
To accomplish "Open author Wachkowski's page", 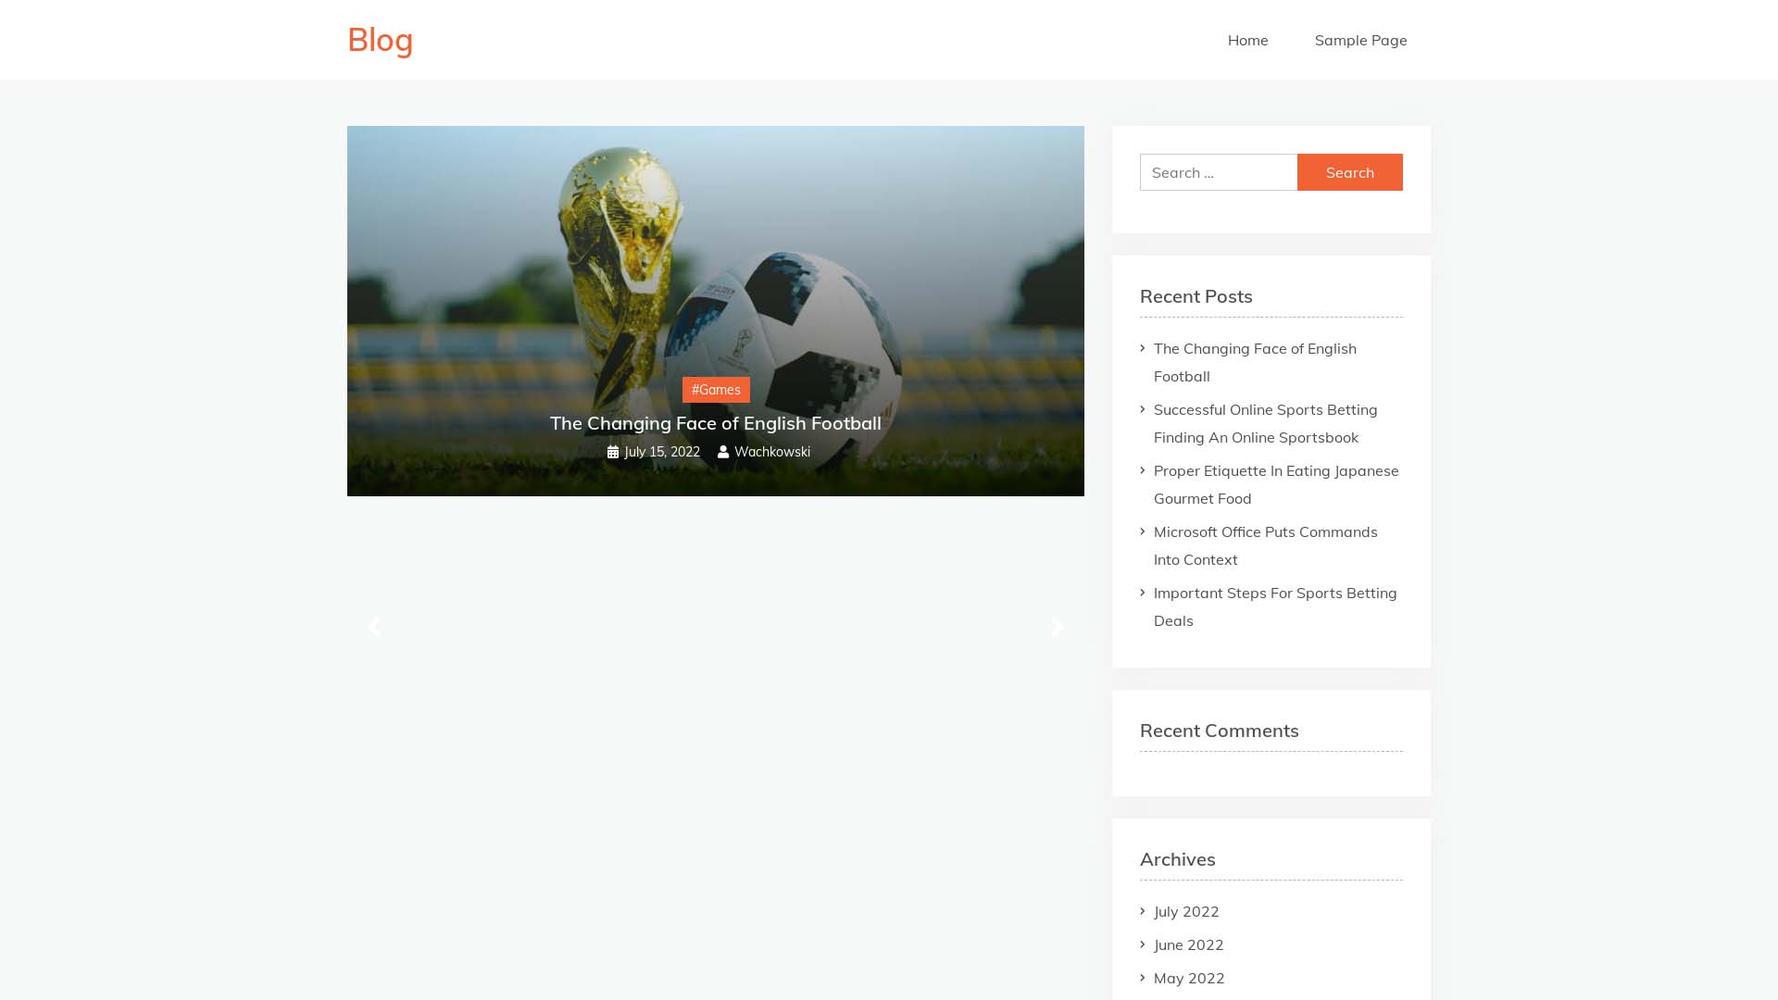I will (x=772, y=452).
